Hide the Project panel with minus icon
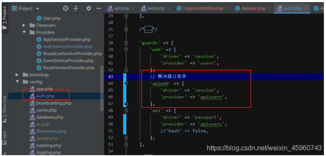The image size is (326, 156). tap(99, 8)
